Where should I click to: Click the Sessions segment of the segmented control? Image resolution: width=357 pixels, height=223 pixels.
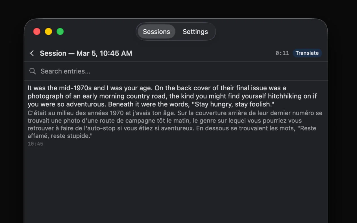point(156,32)
